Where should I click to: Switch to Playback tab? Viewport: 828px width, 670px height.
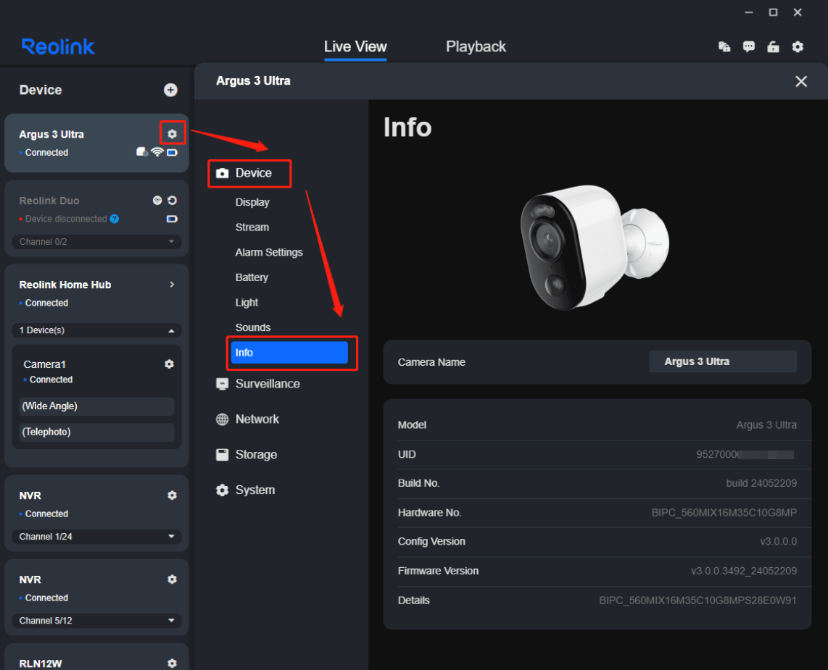pyautogui.click(x=476, y=47)
